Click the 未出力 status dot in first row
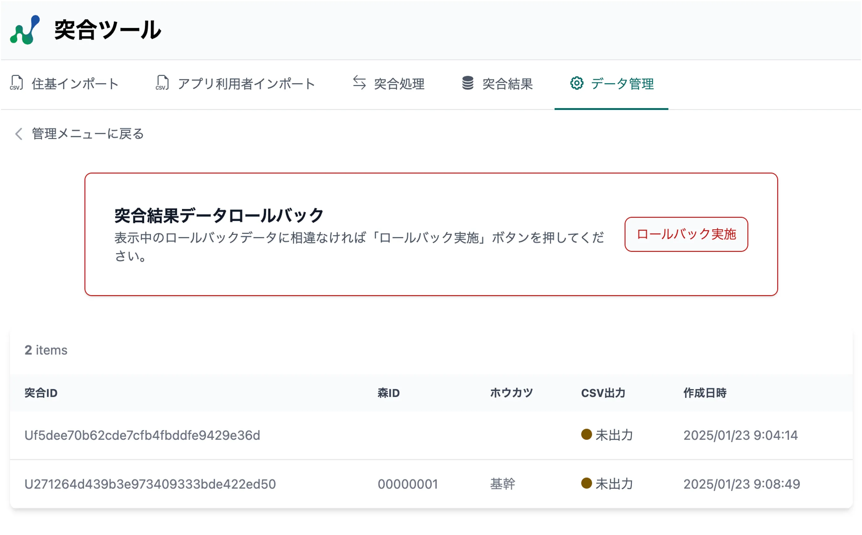This screenshot has width=862, height=535. (x=586, y=434)
